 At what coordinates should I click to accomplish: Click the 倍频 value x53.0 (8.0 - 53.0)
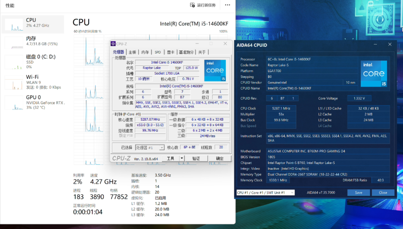click(x=150, y=125)
